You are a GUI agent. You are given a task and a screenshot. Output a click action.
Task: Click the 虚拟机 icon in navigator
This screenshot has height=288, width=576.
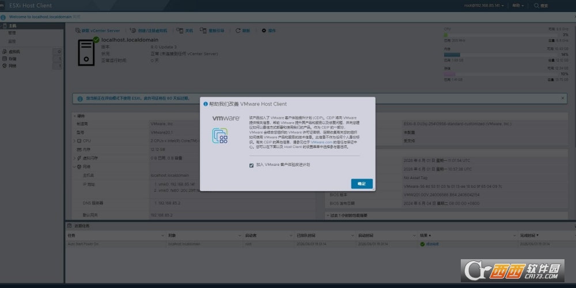5,52
